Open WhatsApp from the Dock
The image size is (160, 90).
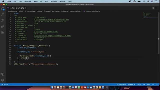tap(79, 87)
